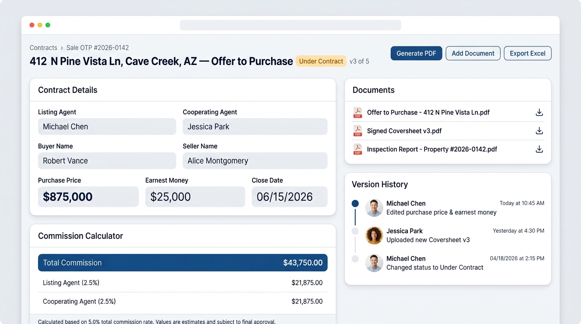Click the Contract Details panel heading

click(68, 90)
